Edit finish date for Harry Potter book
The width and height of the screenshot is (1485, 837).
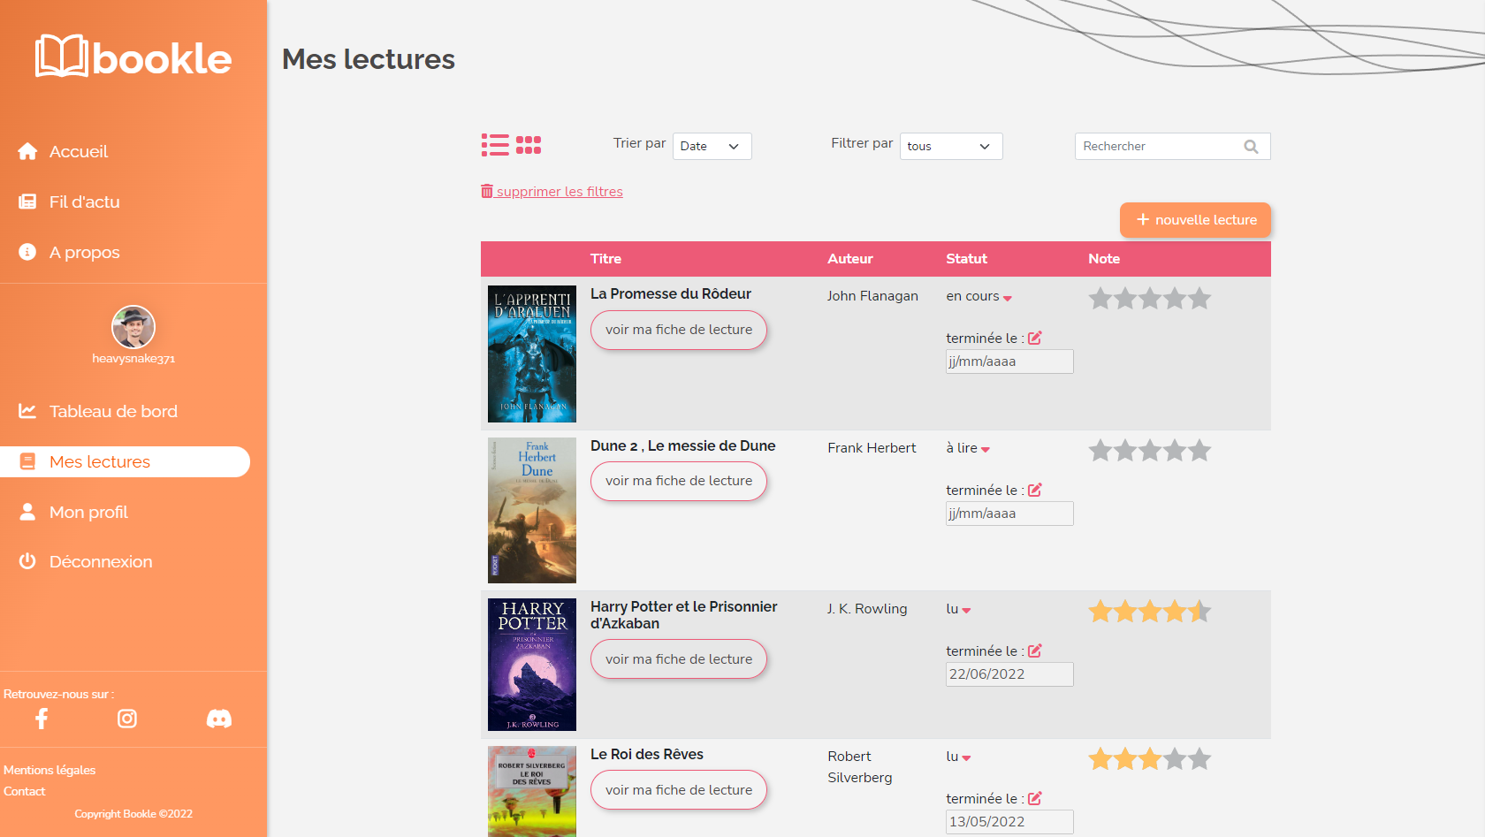pyautogui.click(x=1035, y=651)
